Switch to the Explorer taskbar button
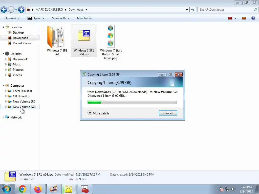The width and height of the screenshot is (259, 194). (x=69, y=189)
